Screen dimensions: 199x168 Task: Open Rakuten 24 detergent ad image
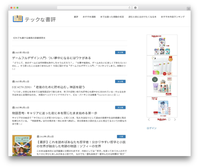click(x=162, y=45)
